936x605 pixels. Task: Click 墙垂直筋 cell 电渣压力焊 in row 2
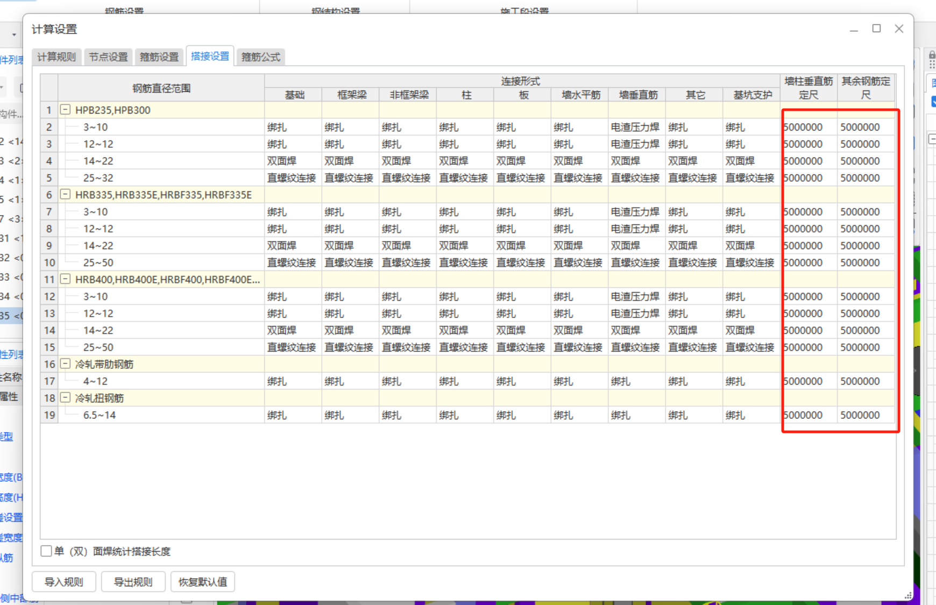tap(637, 127)
